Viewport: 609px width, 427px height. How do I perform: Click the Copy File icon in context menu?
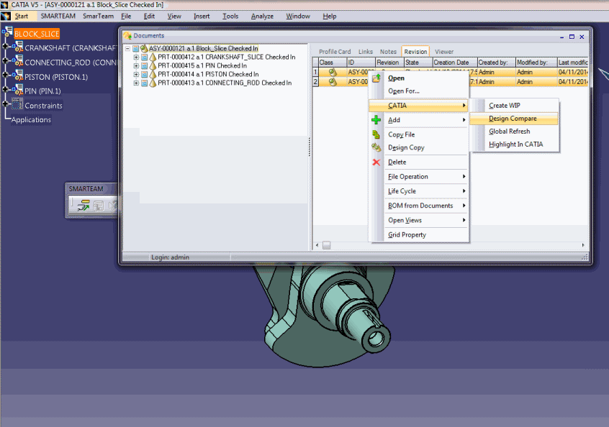pos(376,134)
